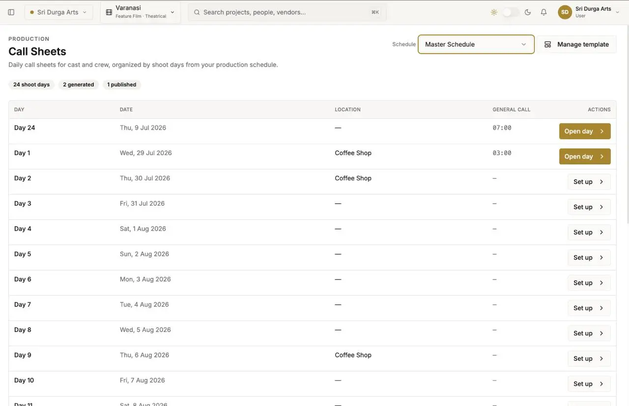This screenshot has width=629, height=406.
Task: Click the '1 published' badge
Action: pyautogui.click(x=122, y=84)
